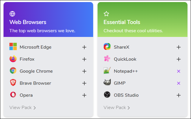
Task: Add Firefox using its plus button
Action: point(84,59)
